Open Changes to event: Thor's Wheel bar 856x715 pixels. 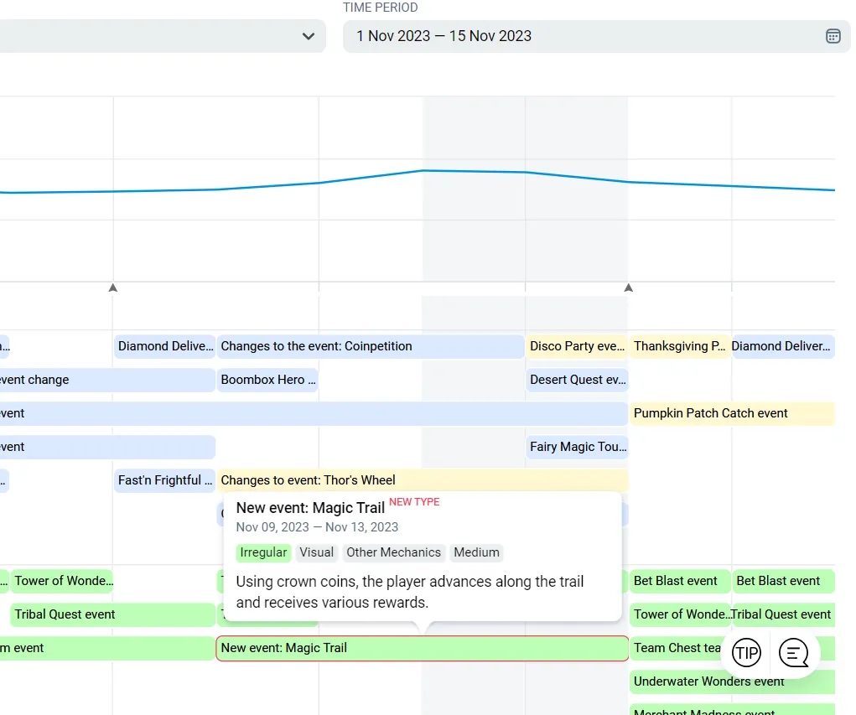(x=422, y=480)
